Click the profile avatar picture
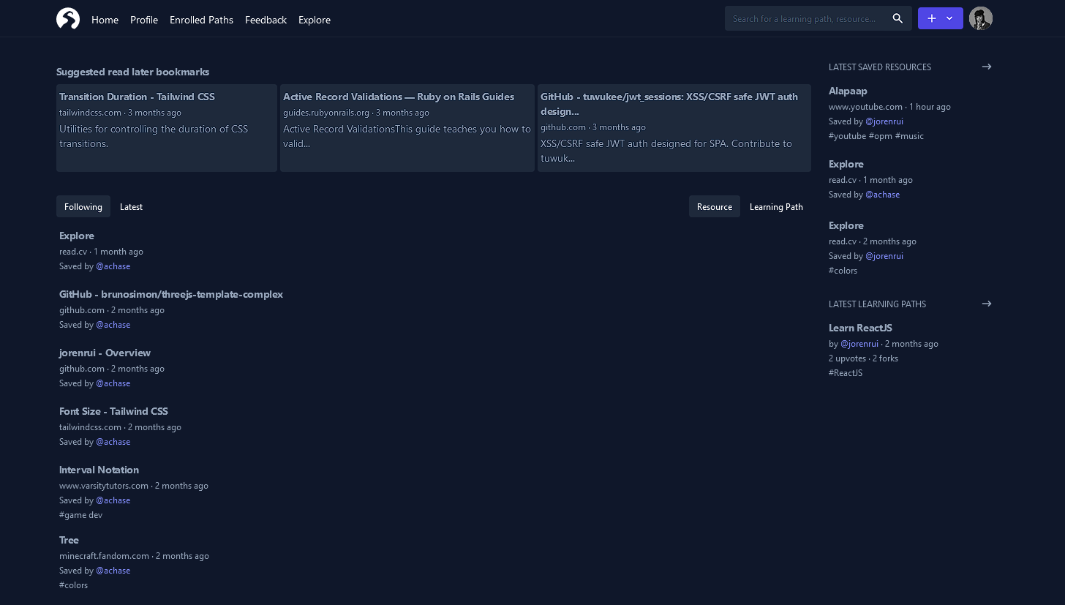 (980, 18)
